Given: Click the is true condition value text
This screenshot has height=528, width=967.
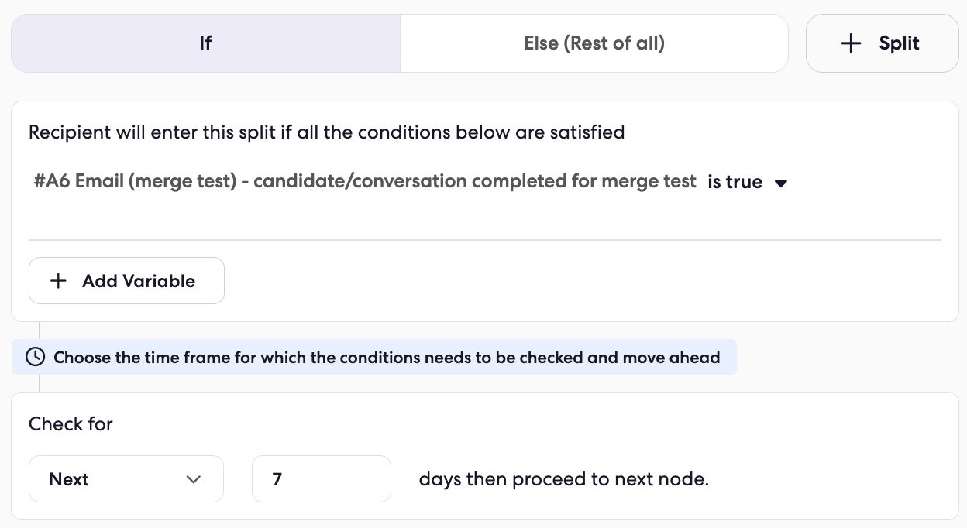Looking at the screenshot, I should click(x=735, y=182).
